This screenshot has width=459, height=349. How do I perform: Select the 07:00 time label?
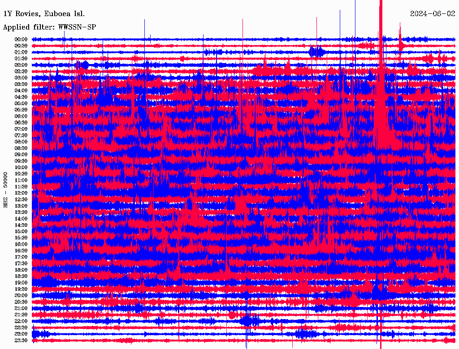[21, 129]
